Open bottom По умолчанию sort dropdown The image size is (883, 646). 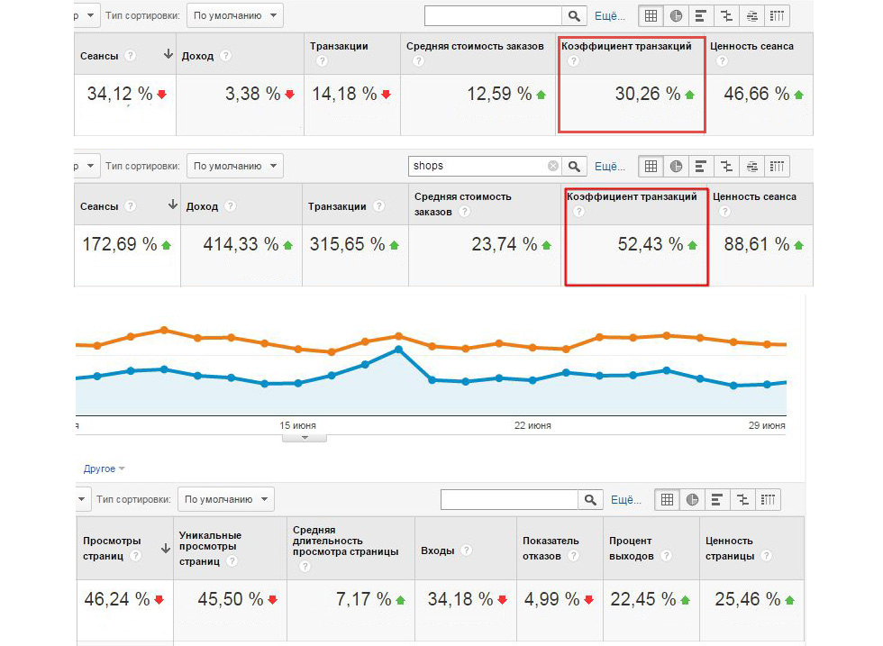coord(226,499)
